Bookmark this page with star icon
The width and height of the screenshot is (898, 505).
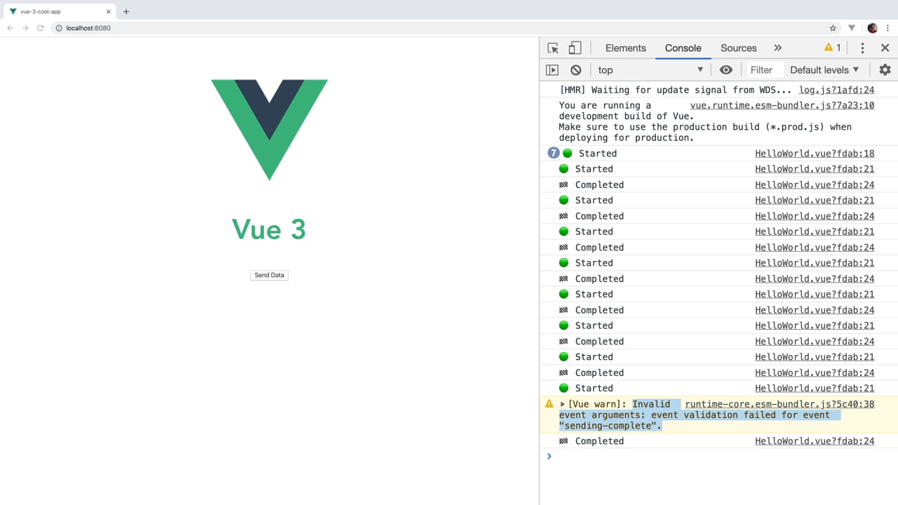point(833,28)
